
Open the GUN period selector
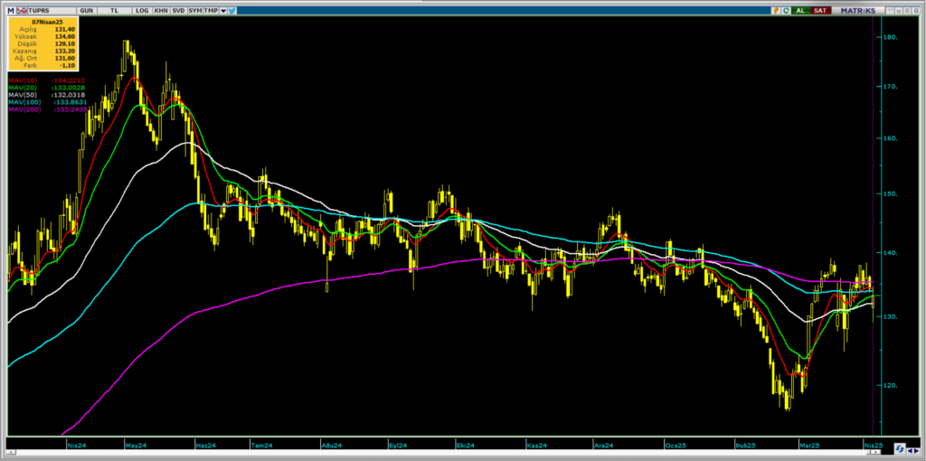point(86,10)
